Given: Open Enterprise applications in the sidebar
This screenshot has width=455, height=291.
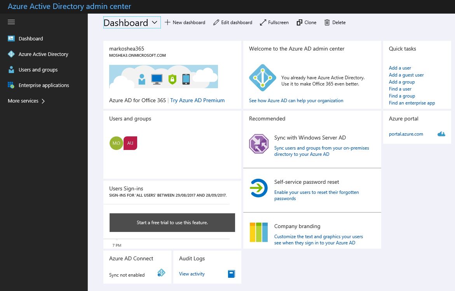Looking at the screenshot, I should click(44, 85).
